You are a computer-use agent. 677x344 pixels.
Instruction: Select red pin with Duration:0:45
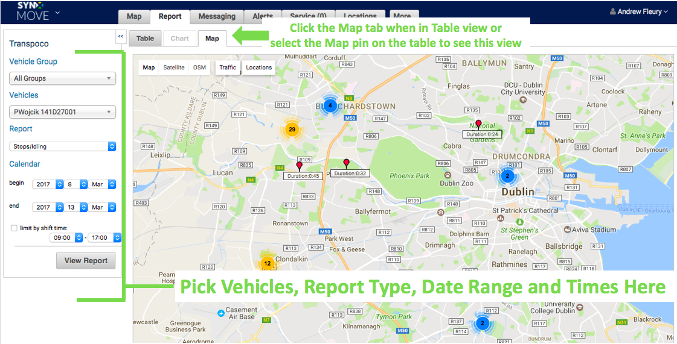(x=299, y=166)
